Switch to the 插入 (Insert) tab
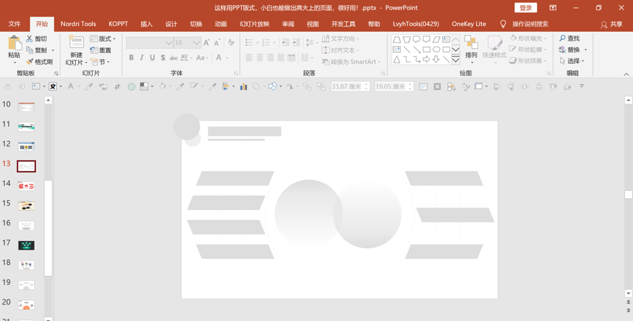The height and width of the screenshot is (321, 633). pyautogui.click(x=147, y=24)
